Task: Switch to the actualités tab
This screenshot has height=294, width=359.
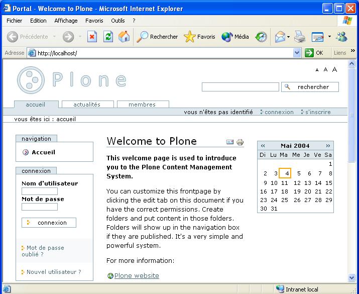Action: [87, 105]
